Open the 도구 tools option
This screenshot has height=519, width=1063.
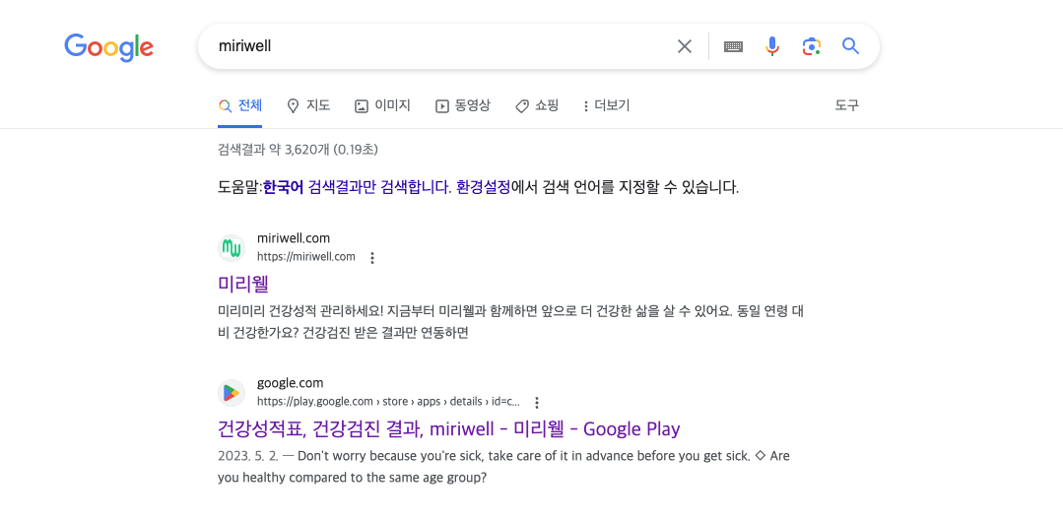[846, 105]
